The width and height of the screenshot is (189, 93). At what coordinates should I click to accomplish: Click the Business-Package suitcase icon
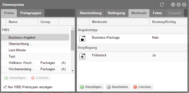82,39
